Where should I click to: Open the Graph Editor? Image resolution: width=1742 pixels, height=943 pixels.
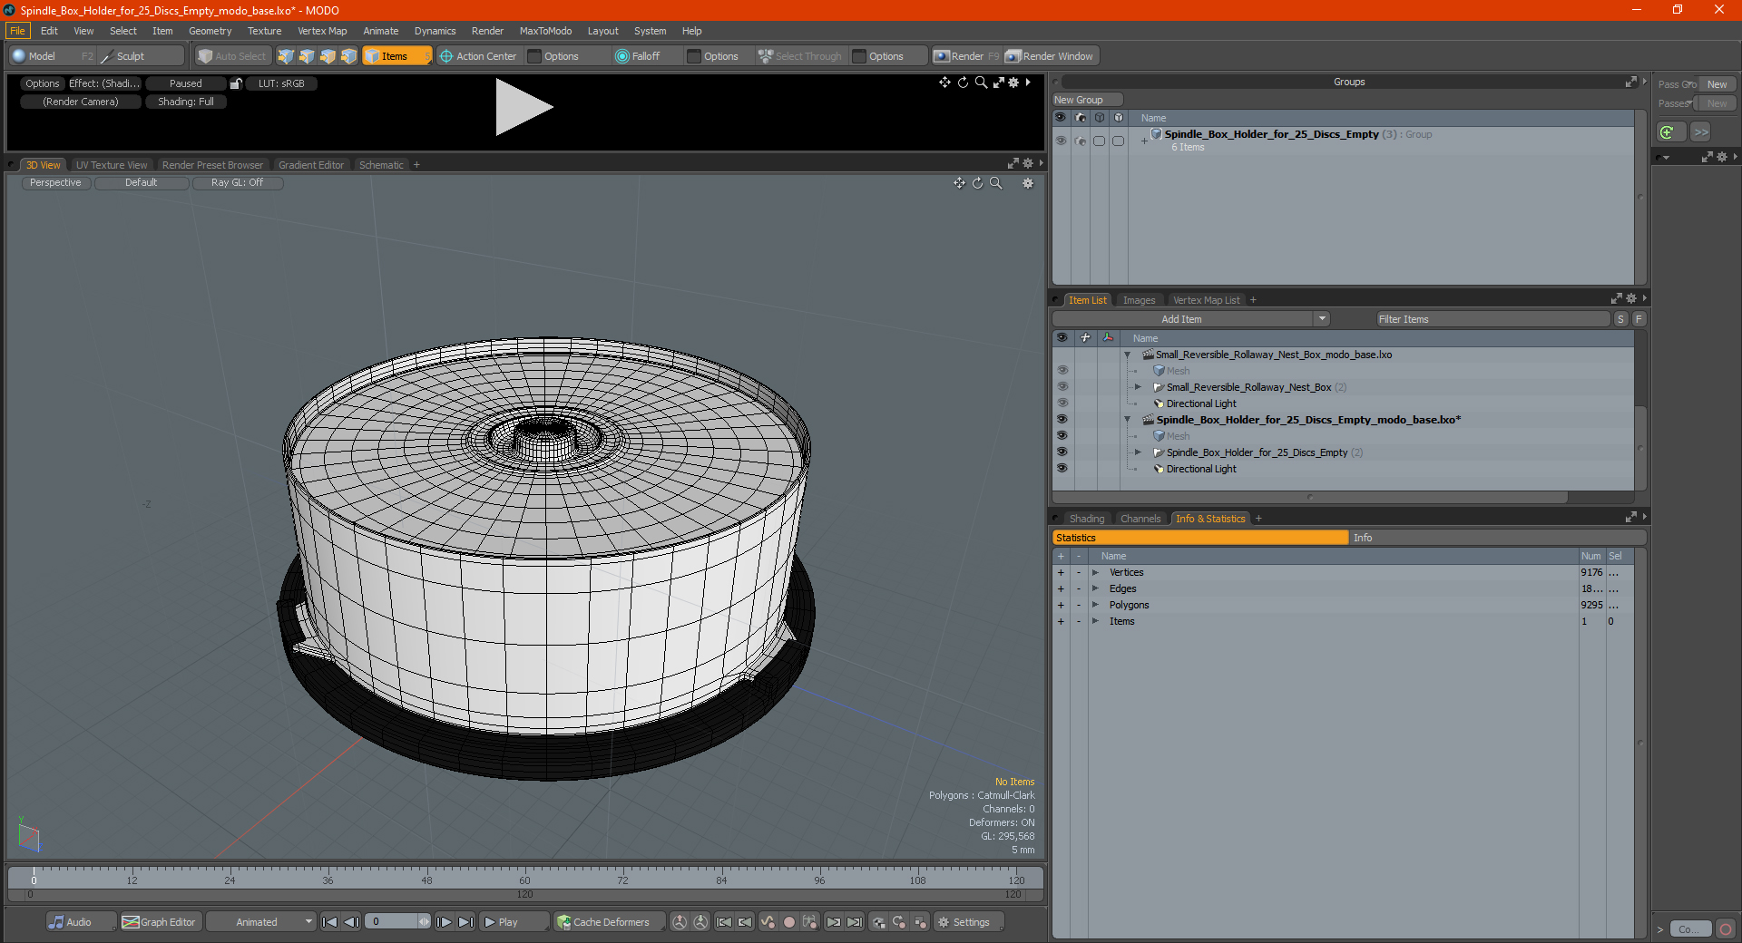pyautogui.click(x=160, y=922)
